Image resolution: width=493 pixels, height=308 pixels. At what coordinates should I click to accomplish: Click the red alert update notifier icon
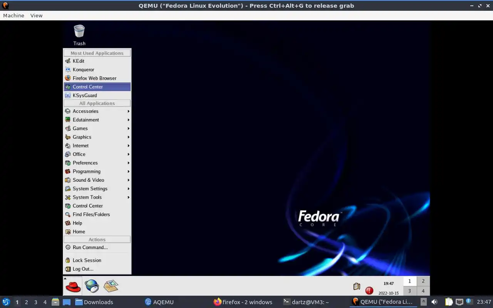pyautogui.click(x=369, y=291)
